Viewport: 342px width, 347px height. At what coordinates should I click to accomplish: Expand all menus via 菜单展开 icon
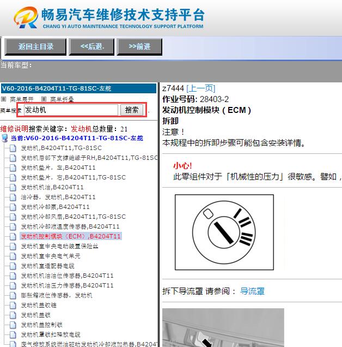[3, 99]
